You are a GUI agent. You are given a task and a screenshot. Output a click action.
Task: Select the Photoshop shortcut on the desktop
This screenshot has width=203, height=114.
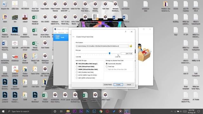15,31
